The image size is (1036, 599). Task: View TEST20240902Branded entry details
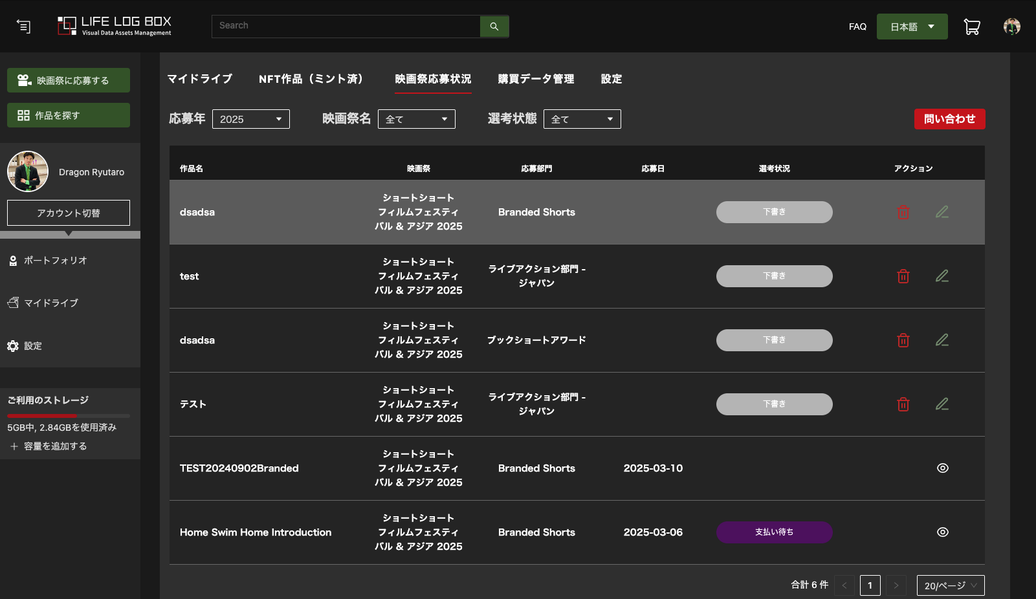click(x=943, y=468)
